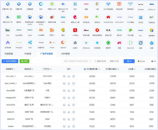Open monitor icon in douyu6666 row
The height and width of the screenshot is (130, 158).
(64, 90)
